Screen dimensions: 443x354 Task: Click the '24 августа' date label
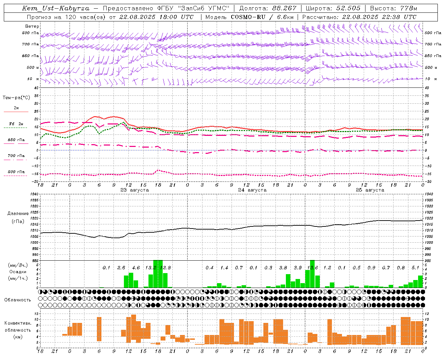[252, 190]
